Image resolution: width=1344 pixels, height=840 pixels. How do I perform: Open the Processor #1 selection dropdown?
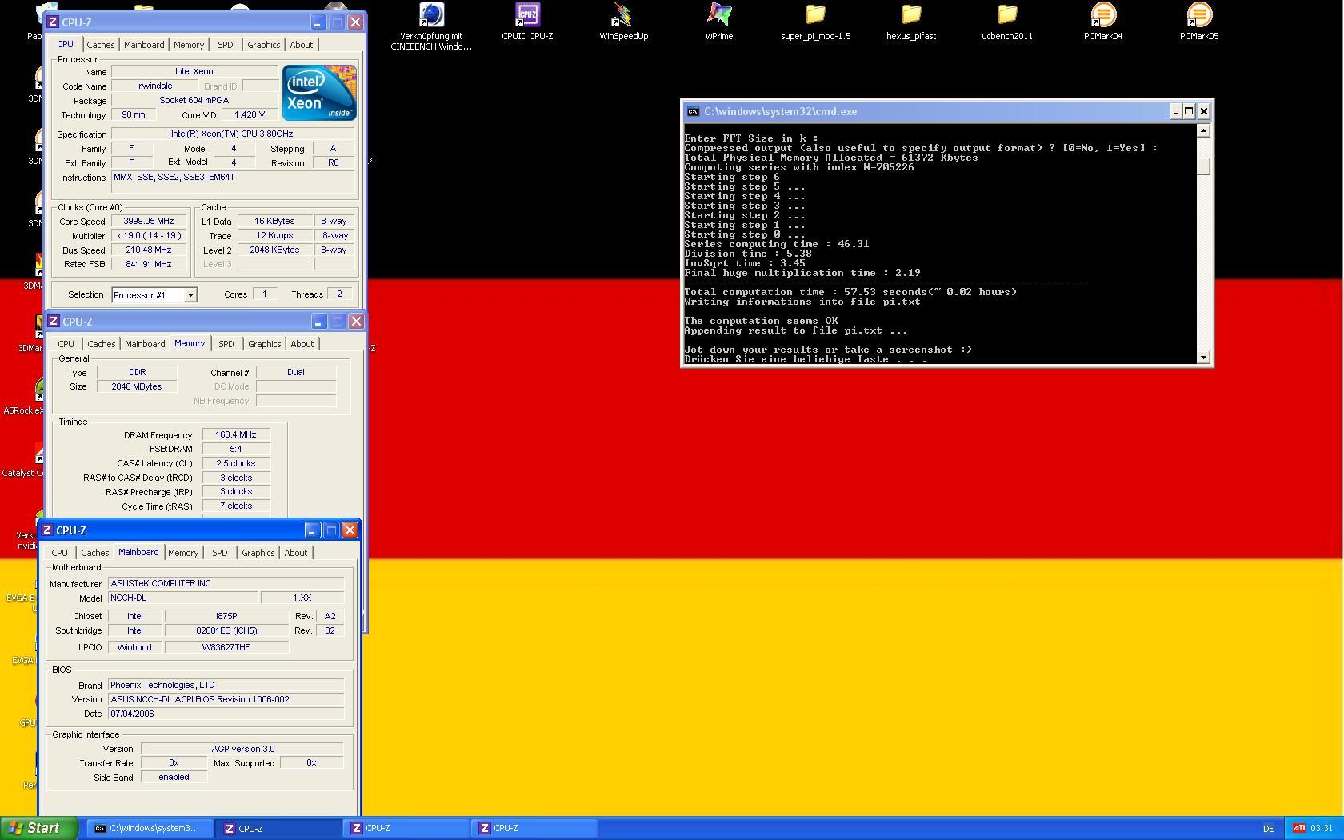tap(190, 295)
